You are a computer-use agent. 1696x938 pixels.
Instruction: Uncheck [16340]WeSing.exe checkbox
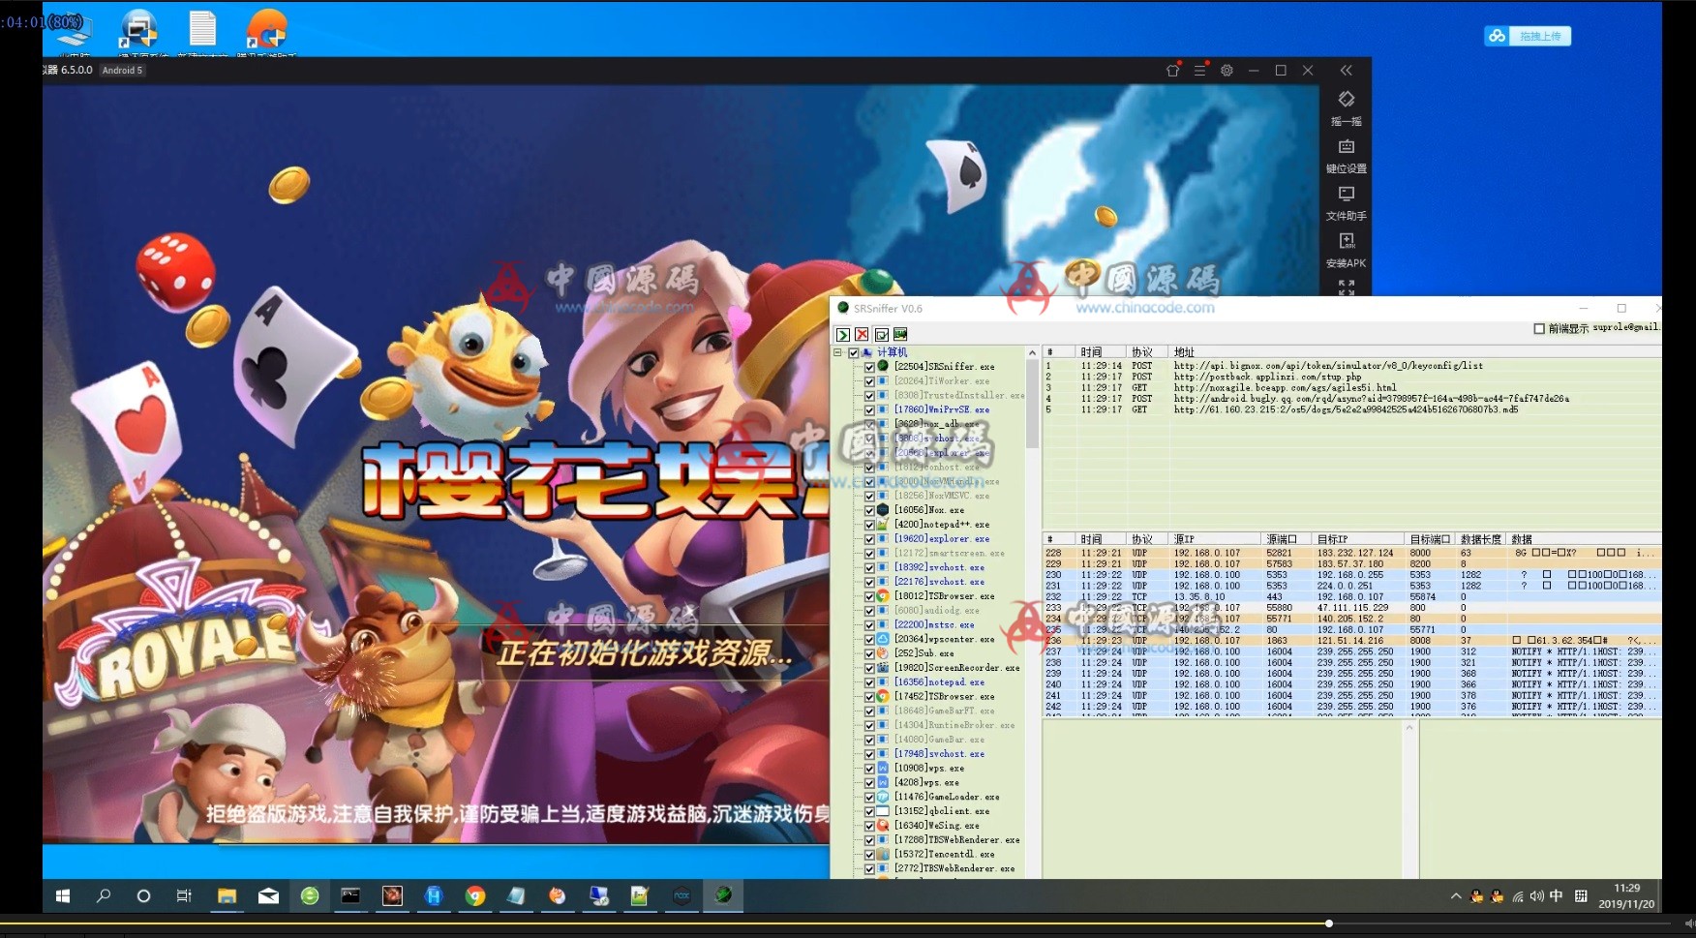pos(869,826)
